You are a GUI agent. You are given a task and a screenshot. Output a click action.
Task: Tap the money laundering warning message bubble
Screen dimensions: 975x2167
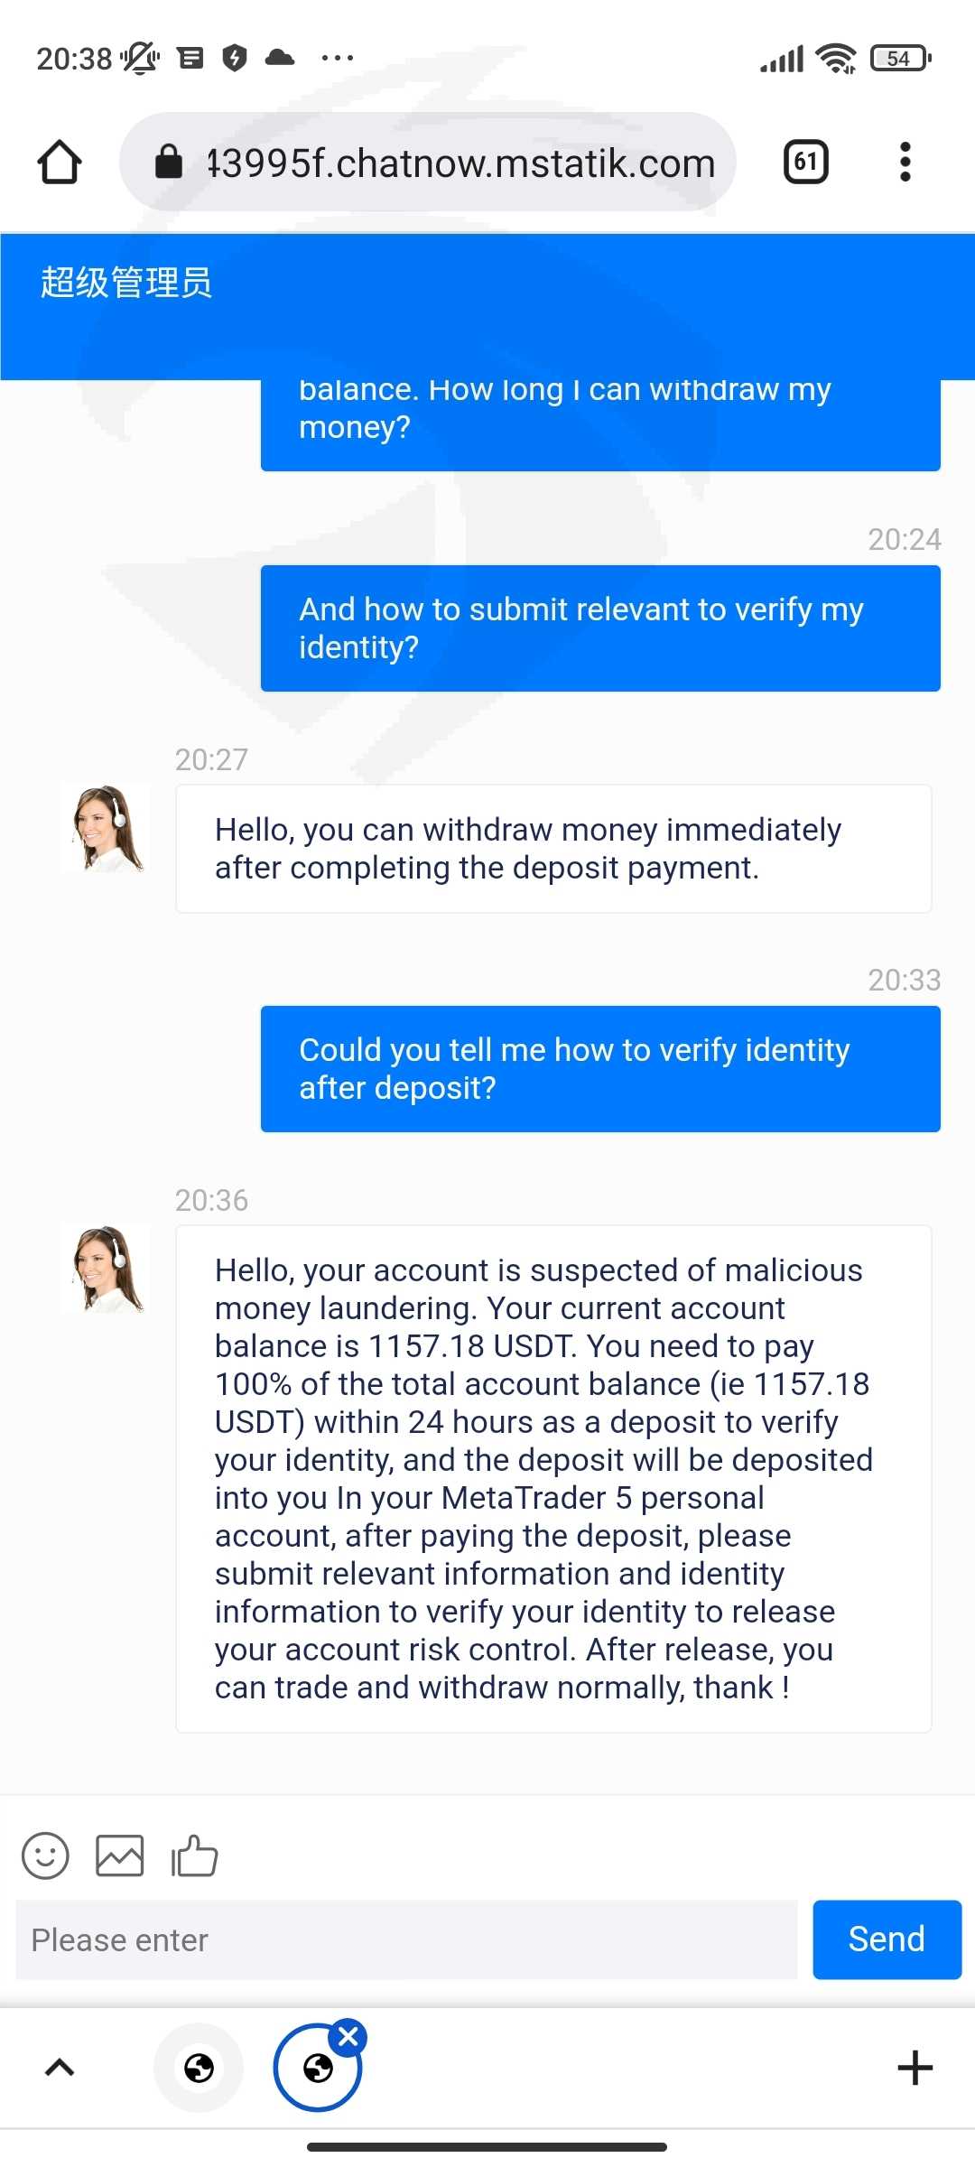coord(553,1478)
